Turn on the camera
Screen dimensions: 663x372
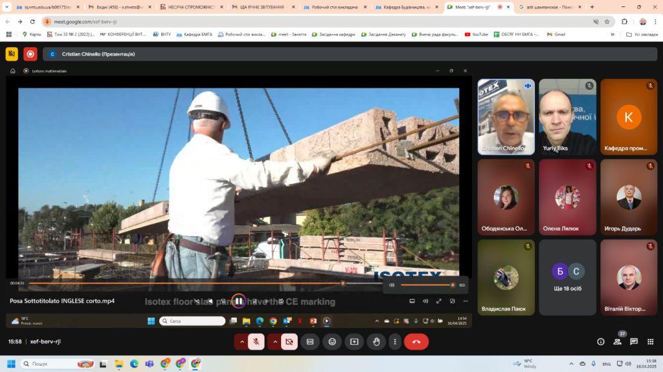click(x=289, y=342)
